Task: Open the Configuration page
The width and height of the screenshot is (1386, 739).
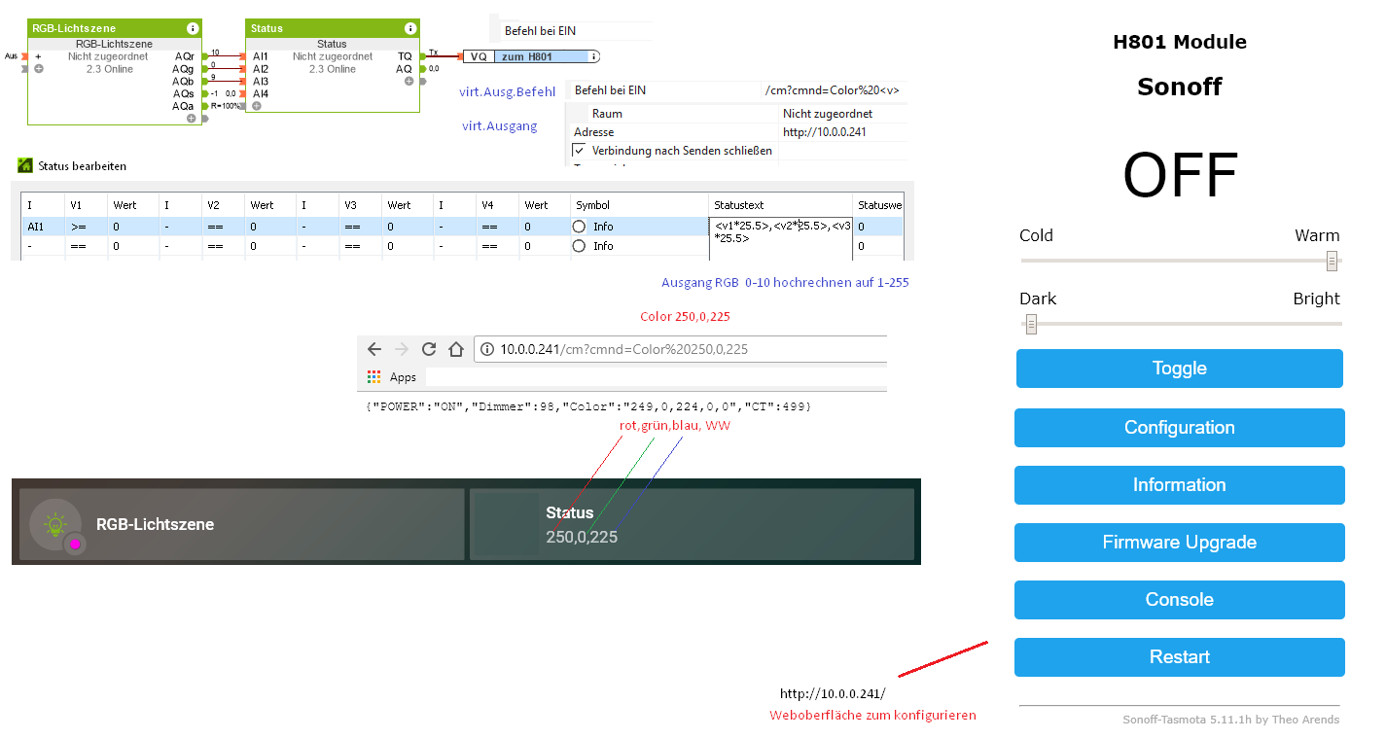Action: pos(1179,428)
